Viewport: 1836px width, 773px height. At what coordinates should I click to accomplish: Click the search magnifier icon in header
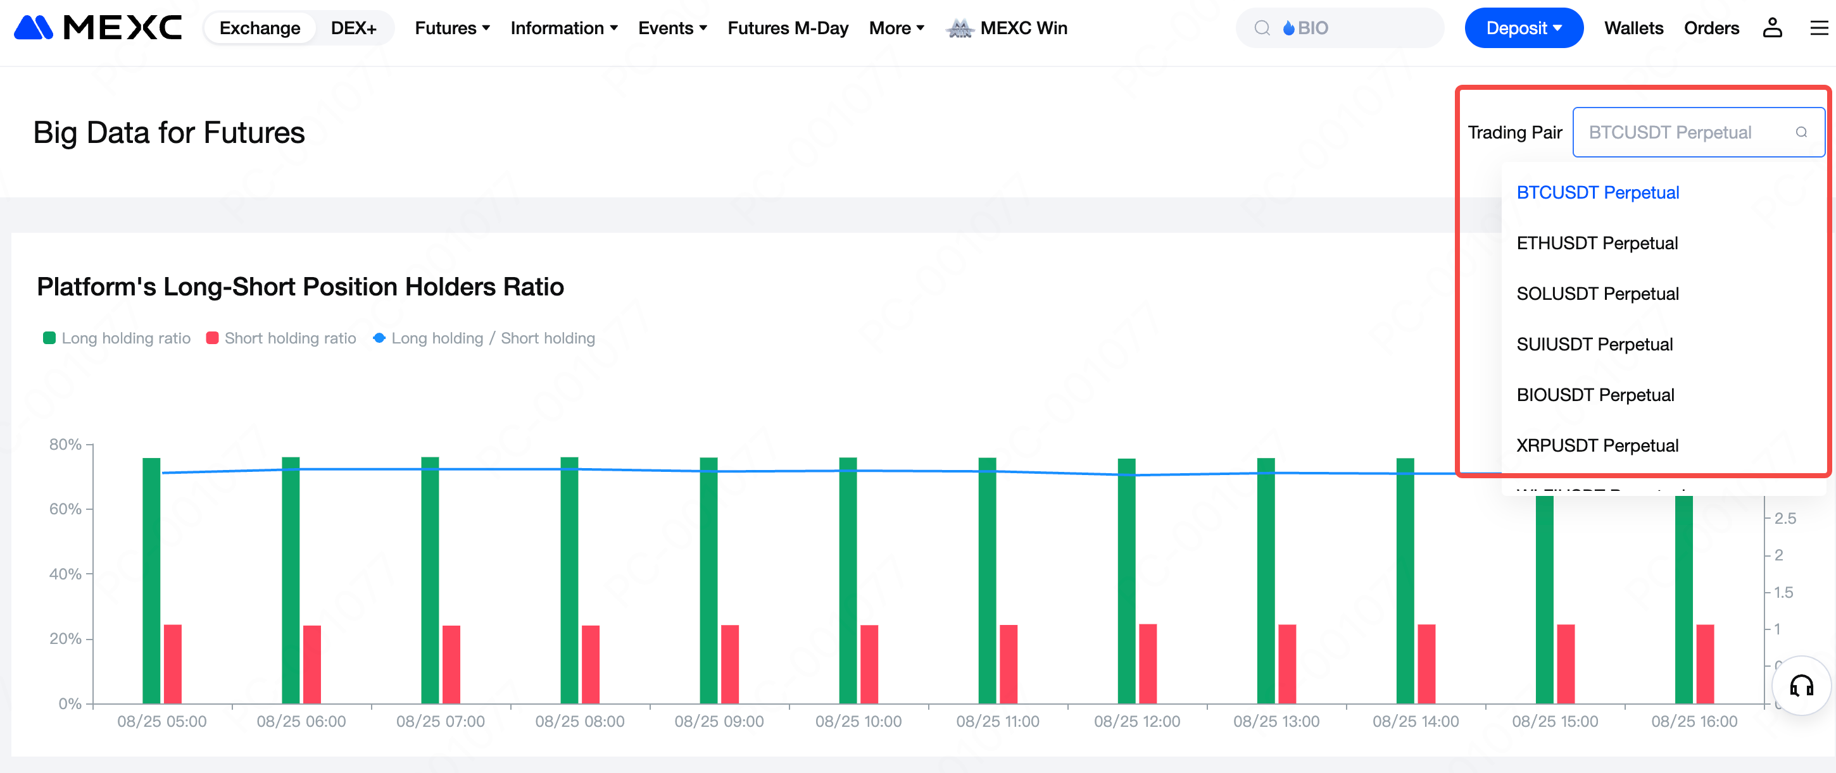click(1262, 28)
